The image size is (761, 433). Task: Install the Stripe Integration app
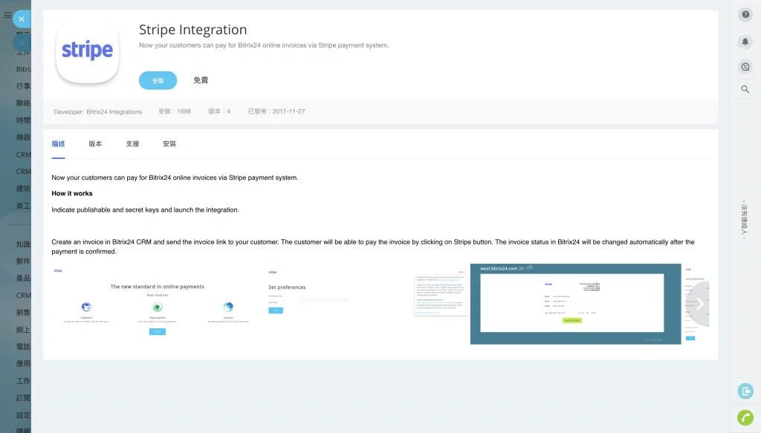click(158, 80)
